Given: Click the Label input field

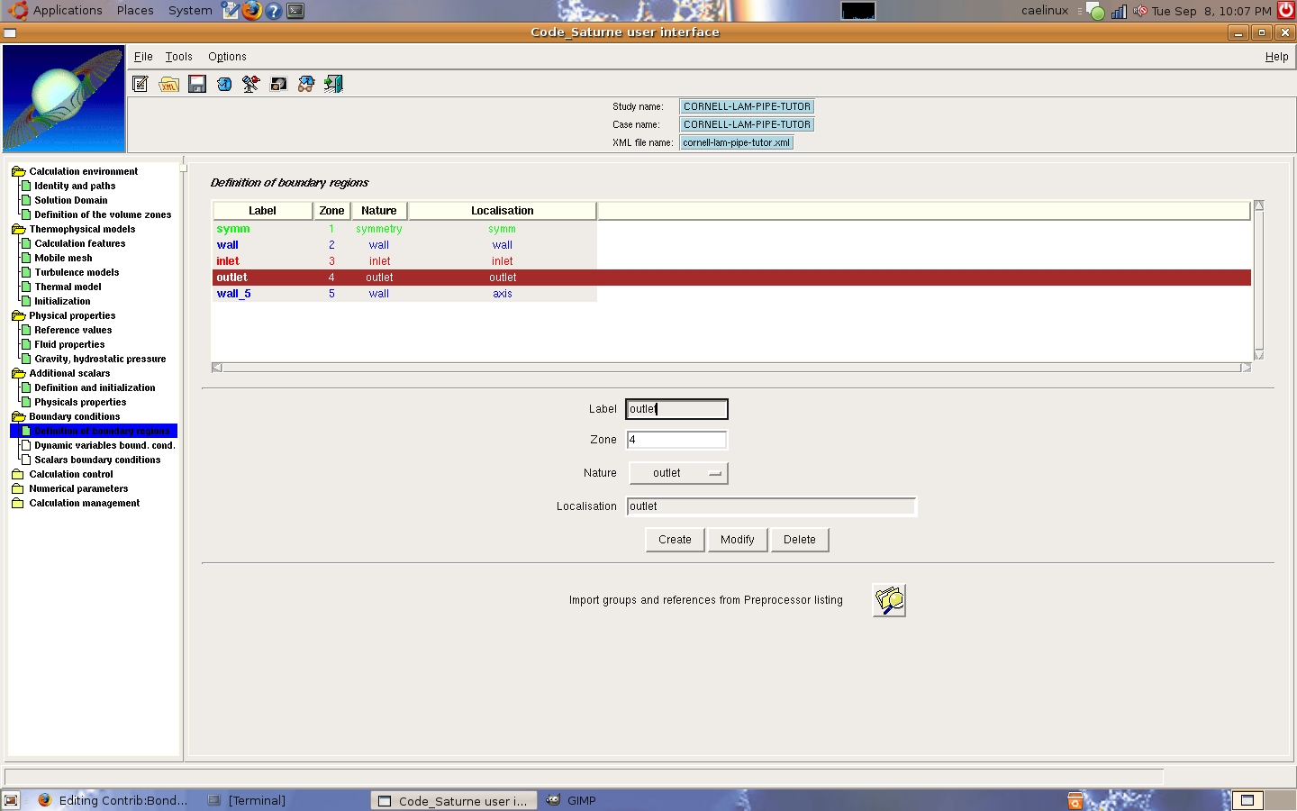Looking at the screenshot, I should click(x=676, y=409).
